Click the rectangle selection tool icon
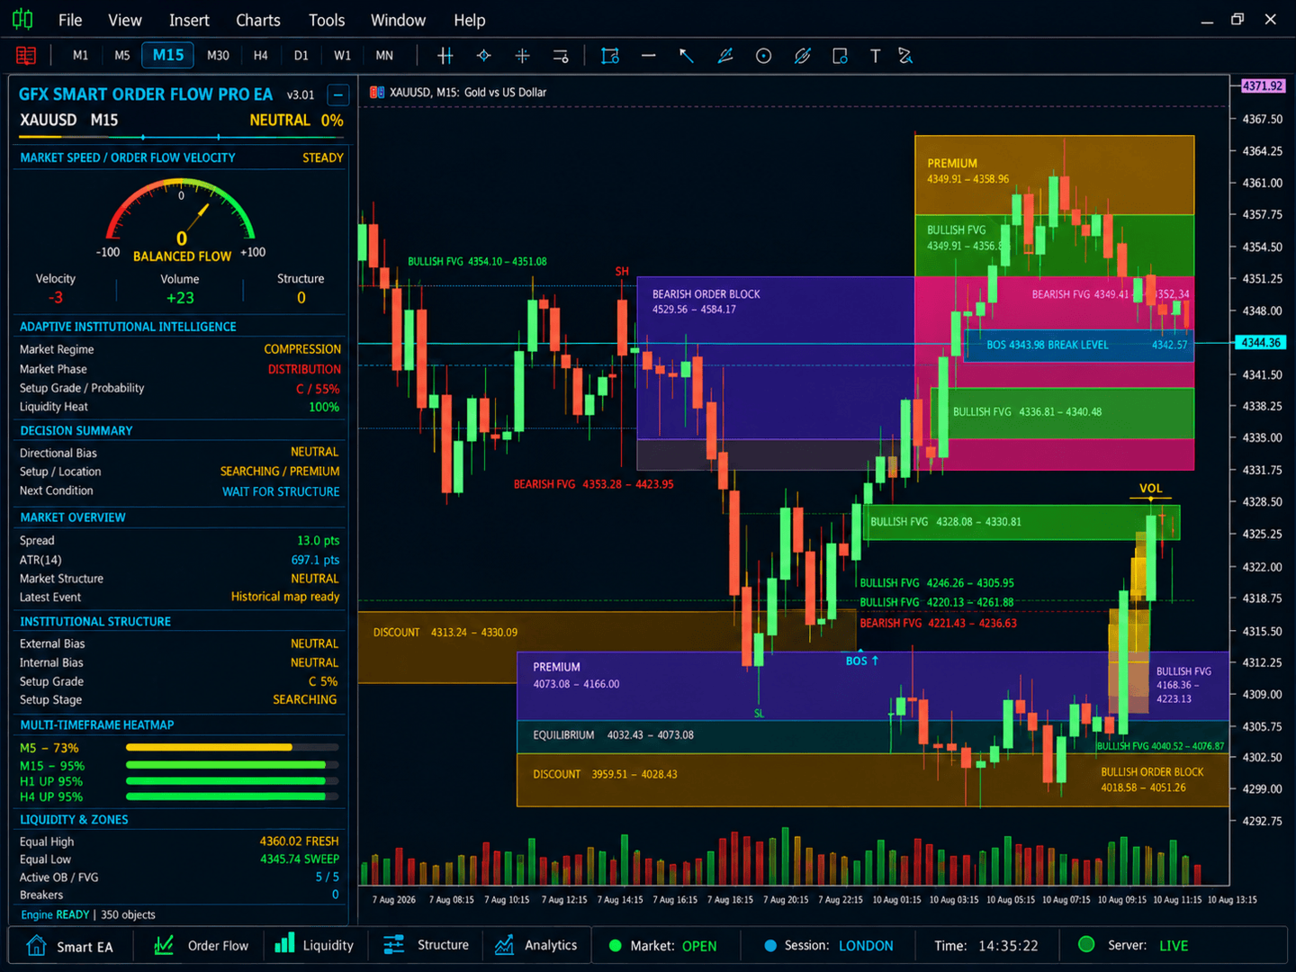Image resolution: width=1296 pixels, height=972 pixels. [x=610, y=56]
